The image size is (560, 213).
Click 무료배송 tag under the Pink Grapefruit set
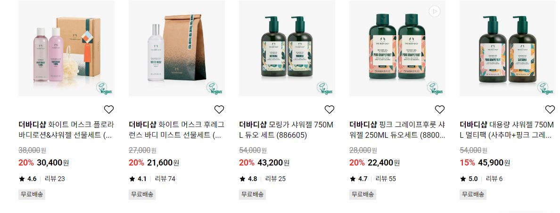[x=362, y=195]
